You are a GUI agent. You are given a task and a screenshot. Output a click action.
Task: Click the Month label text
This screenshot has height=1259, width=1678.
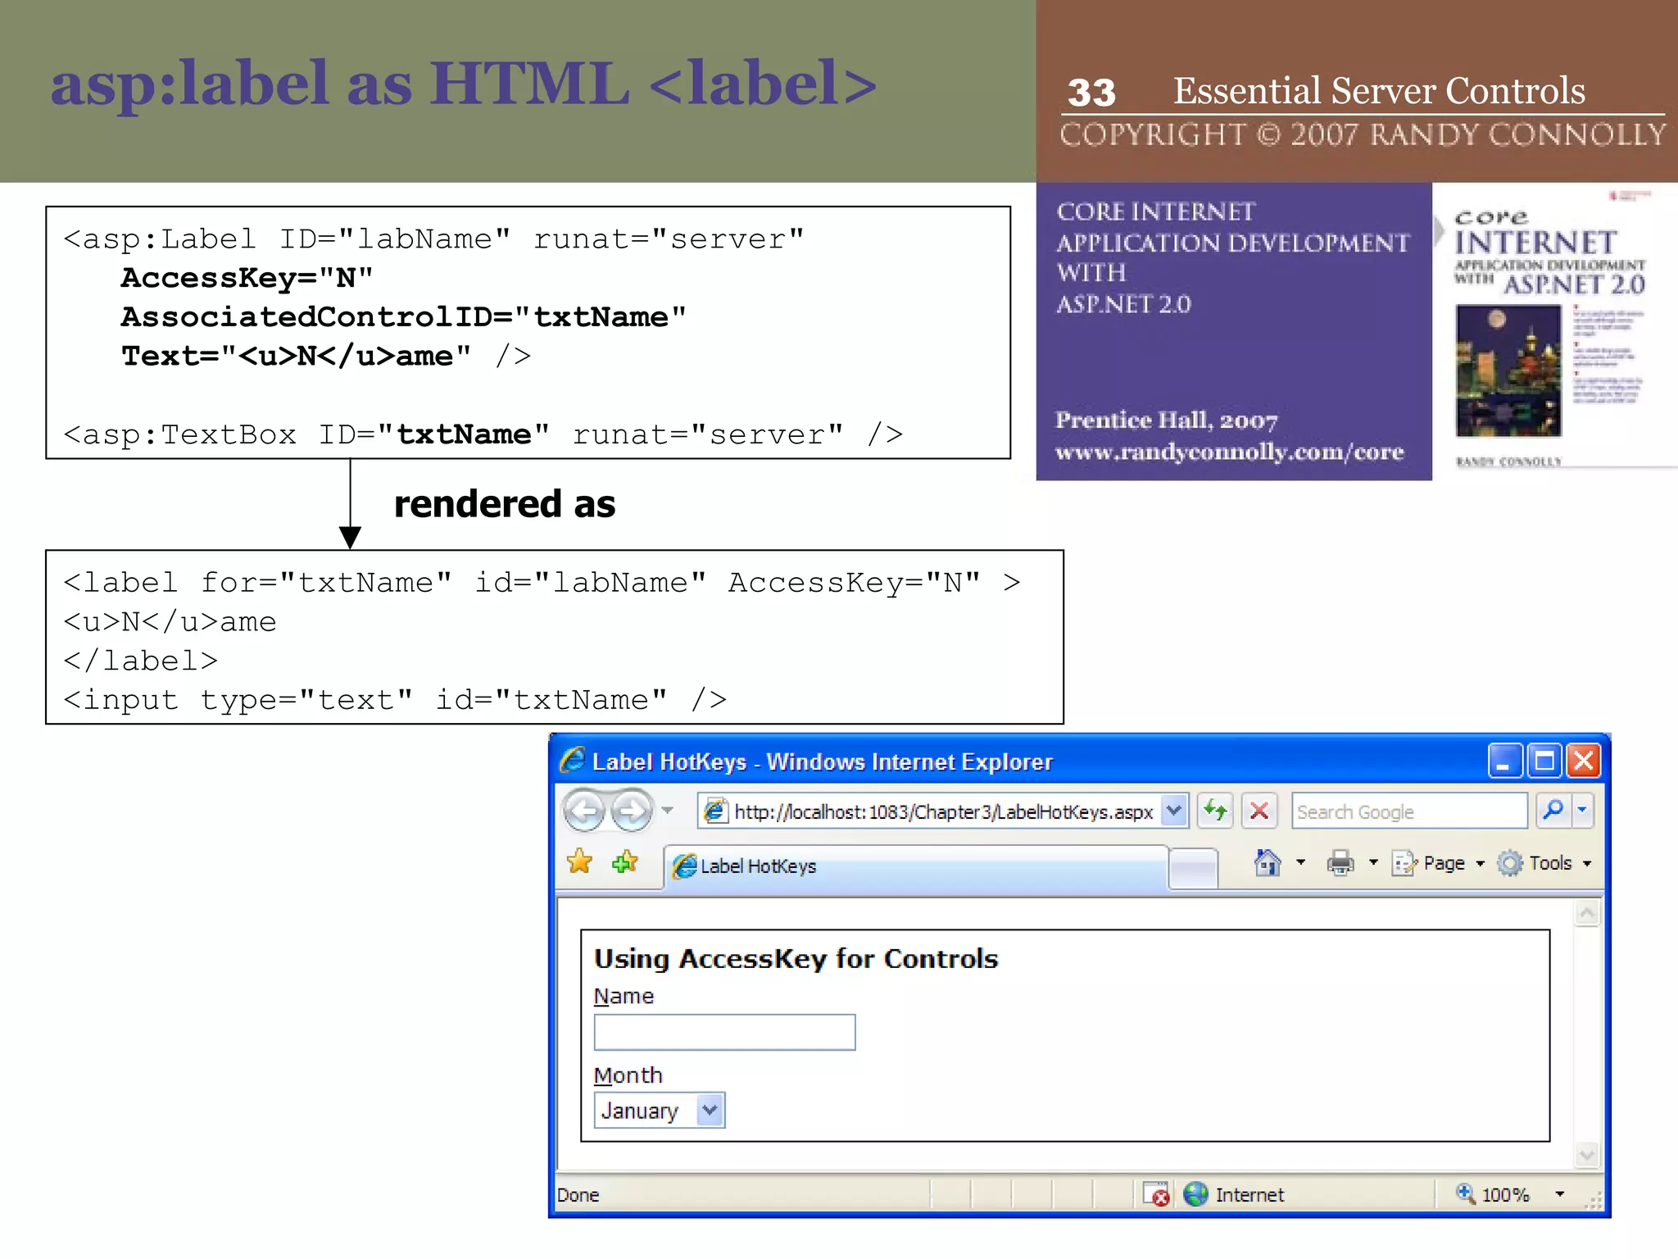[x=628, y=1075]
